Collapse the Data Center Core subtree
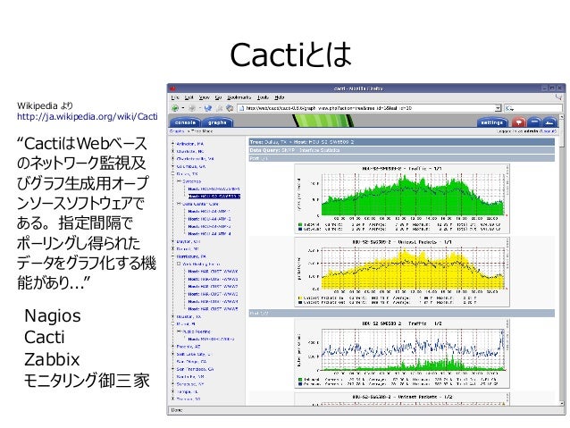This screenshot has width=570, height=428. tap(179, 204)
